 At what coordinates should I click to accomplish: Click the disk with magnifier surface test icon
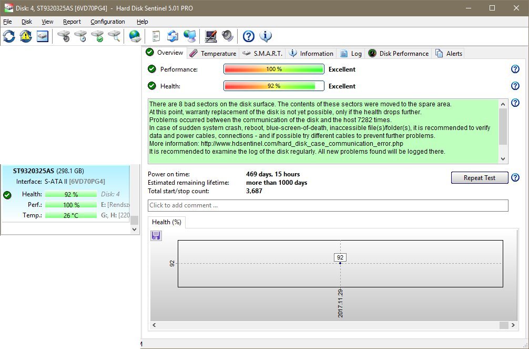[x=114, y=36]
